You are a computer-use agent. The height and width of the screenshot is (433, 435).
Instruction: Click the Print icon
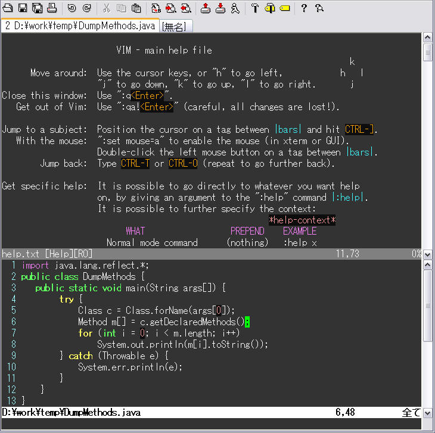pos(52,8)
